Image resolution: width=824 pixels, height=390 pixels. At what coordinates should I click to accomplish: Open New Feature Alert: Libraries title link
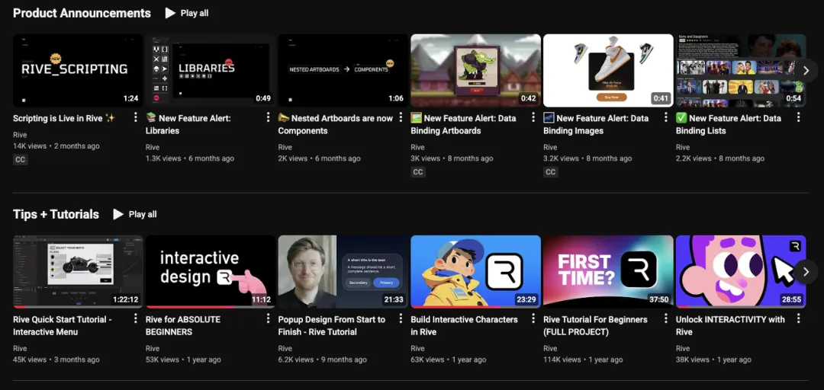click(188, 124)
